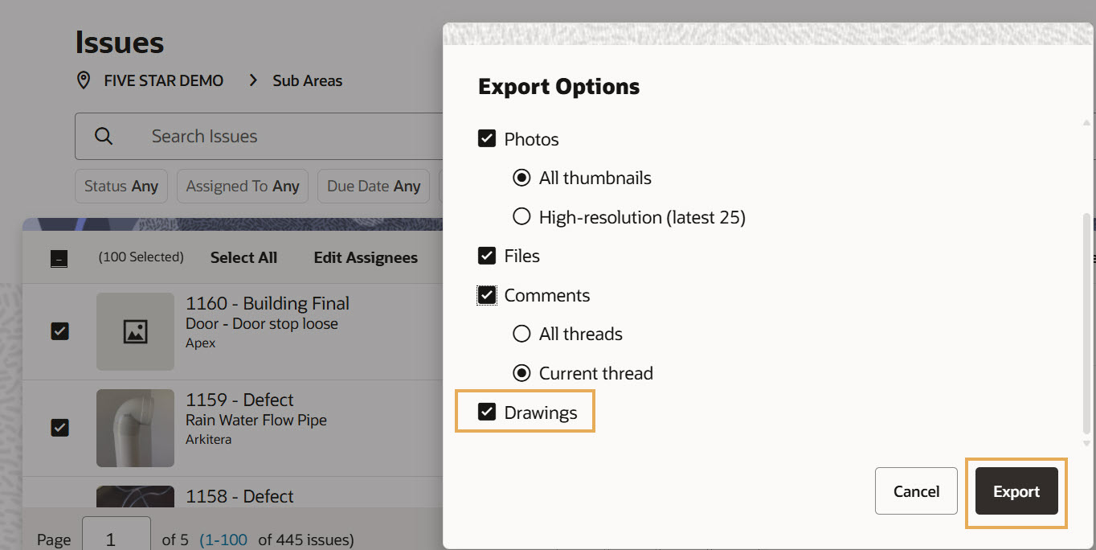The width and height of the screenshot is (1096, 550).
Task: Click the breadcrumb chevron before Sub Areas
Action: click(x=253, y=80)
